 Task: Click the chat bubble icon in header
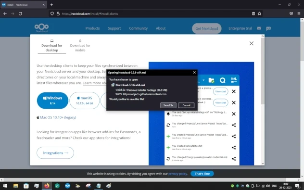(x=268, y=28)
